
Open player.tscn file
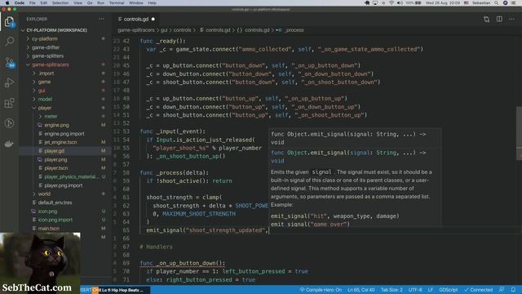click(x=56, y=168)
